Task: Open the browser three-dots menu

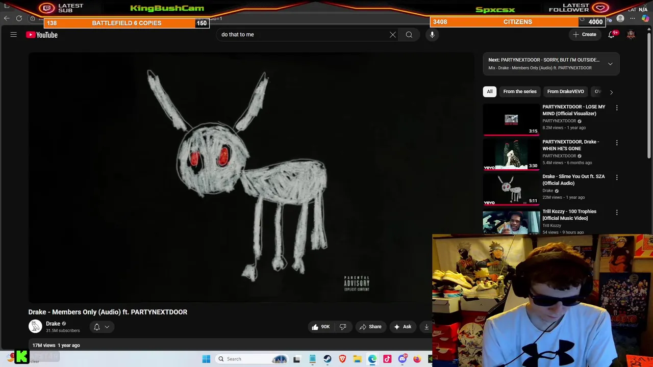Action: [x=633, y=19]
